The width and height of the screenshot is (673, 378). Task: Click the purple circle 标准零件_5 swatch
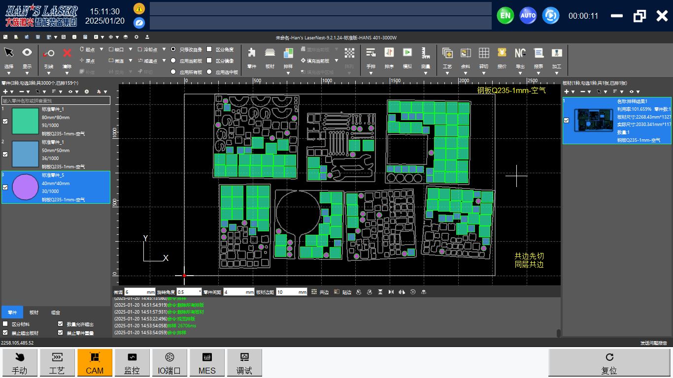[25, 187]
